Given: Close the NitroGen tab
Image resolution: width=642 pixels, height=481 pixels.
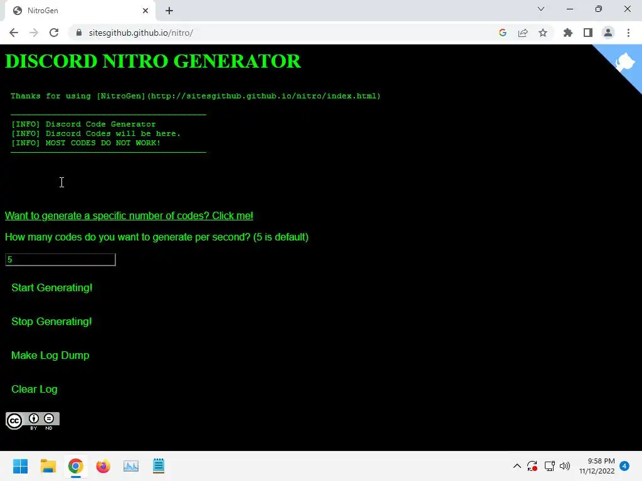Looking at the screenshot, I should point(145,11).
